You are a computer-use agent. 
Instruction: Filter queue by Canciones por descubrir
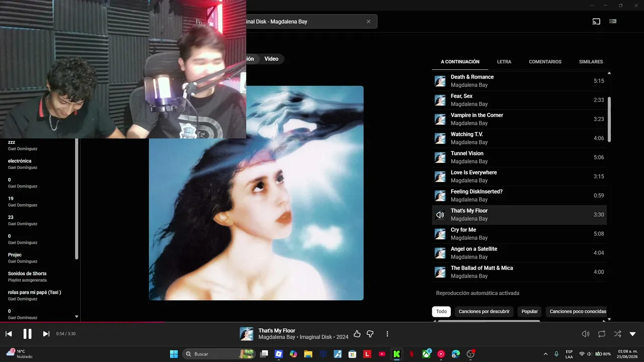[484, 312]
